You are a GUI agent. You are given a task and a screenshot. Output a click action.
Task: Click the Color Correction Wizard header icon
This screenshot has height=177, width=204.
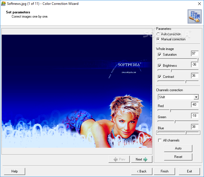coord(194,16)
